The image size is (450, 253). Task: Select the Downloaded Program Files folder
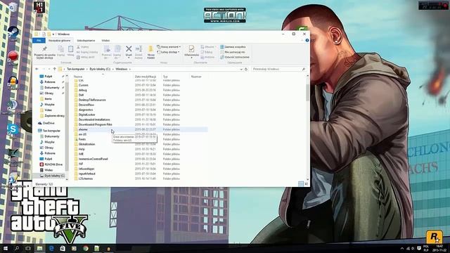pos(96,124)
